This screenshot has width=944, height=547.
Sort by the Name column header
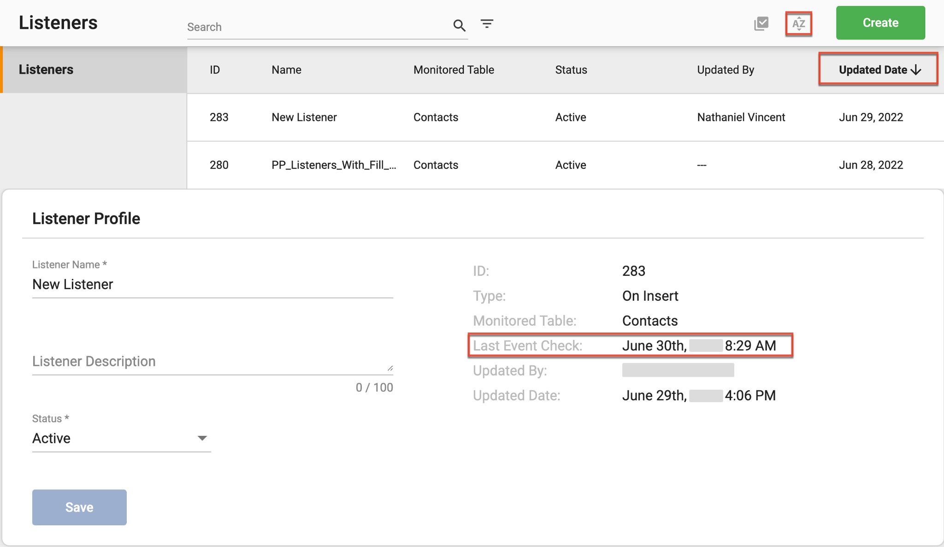pos(286,70)
